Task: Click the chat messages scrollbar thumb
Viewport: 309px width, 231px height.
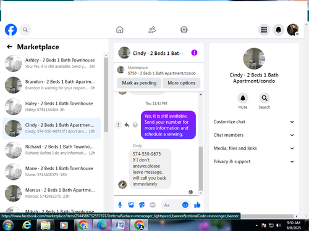Action: click(x=201, y=169)
